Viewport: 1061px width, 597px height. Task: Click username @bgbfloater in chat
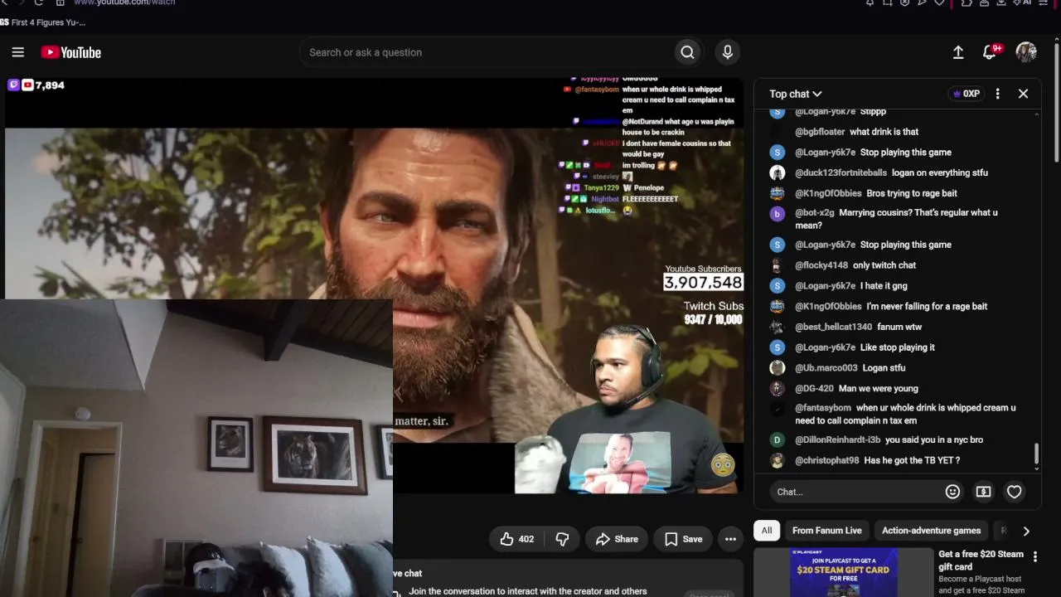(820, 132)
